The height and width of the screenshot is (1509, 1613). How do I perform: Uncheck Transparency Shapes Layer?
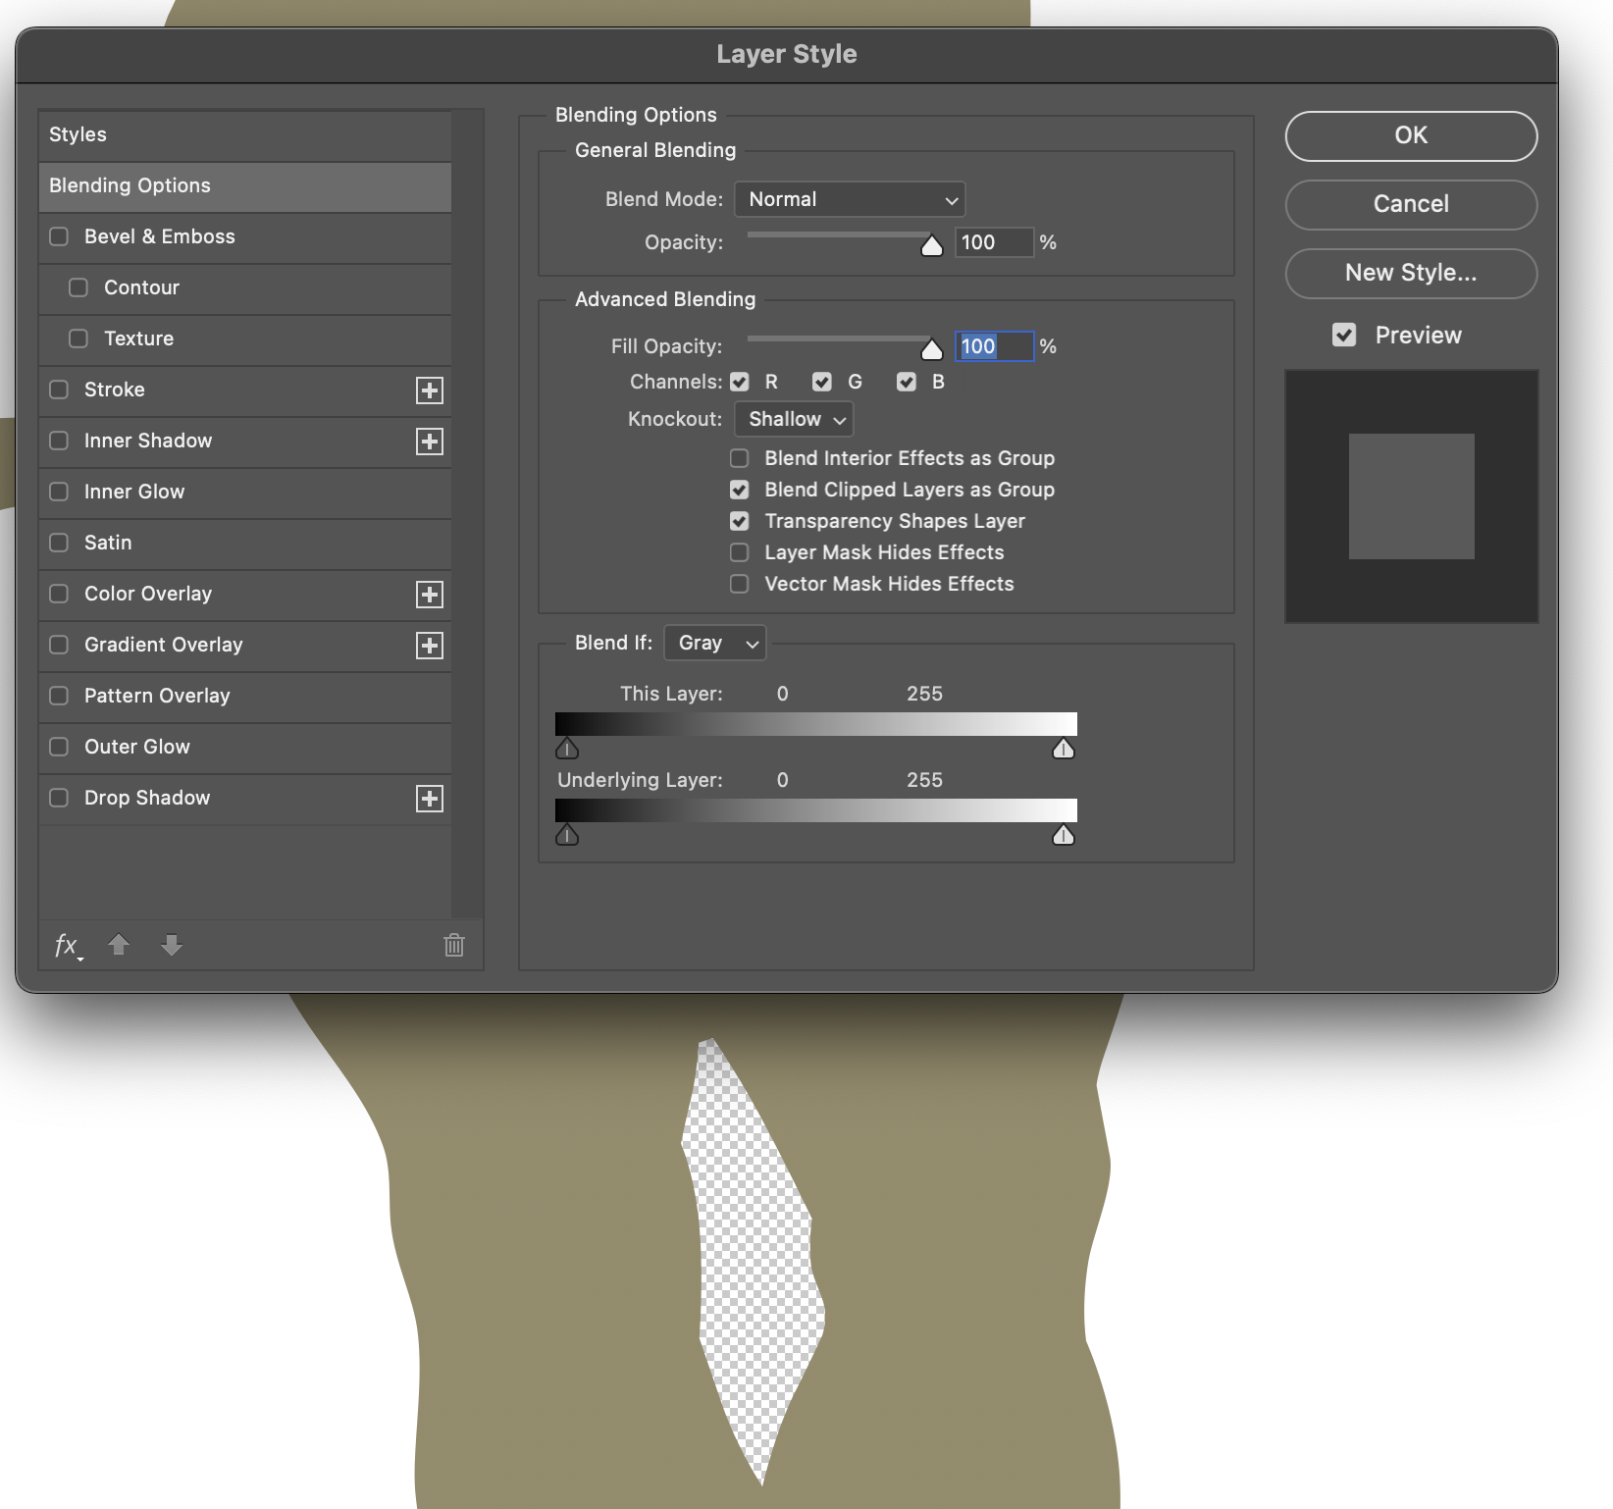[x=739, y=521]
